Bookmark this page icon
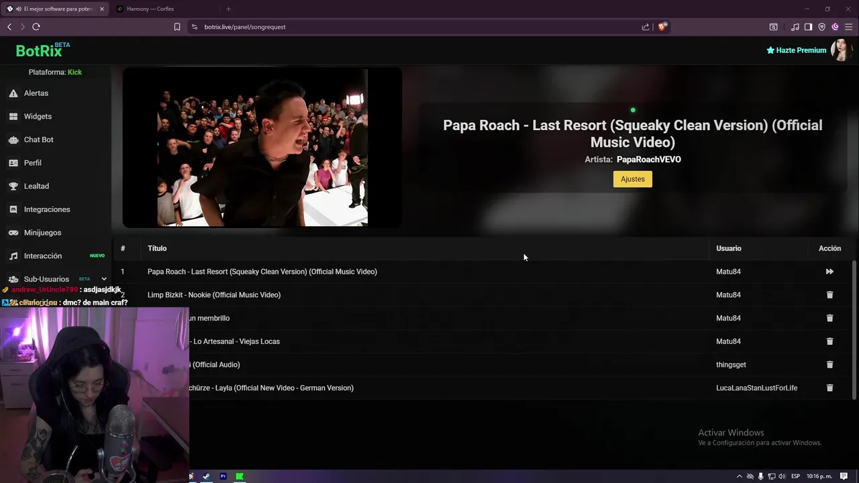Screen dimensions: 859x483 [x=177, y=27]
